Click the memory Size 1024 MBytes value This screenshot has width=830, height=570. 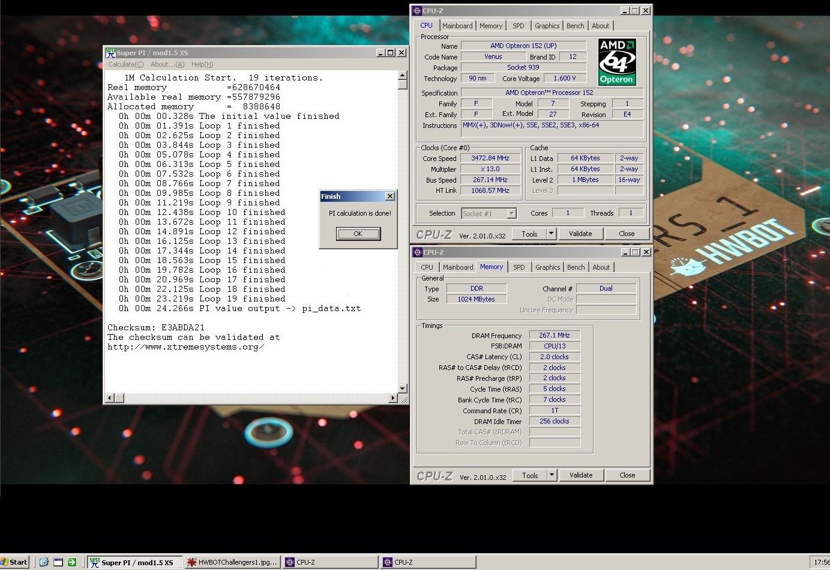(x=477, y=299)
